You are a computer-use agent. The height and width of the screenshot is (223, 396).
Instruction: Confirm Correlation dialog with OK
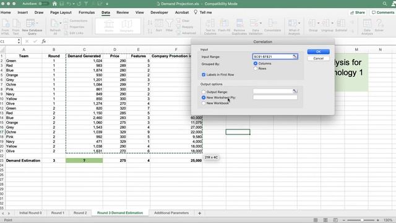click(318, 51)
